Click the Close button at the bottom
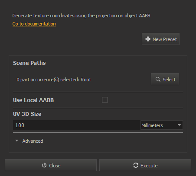196x176 pixels. 51,165
